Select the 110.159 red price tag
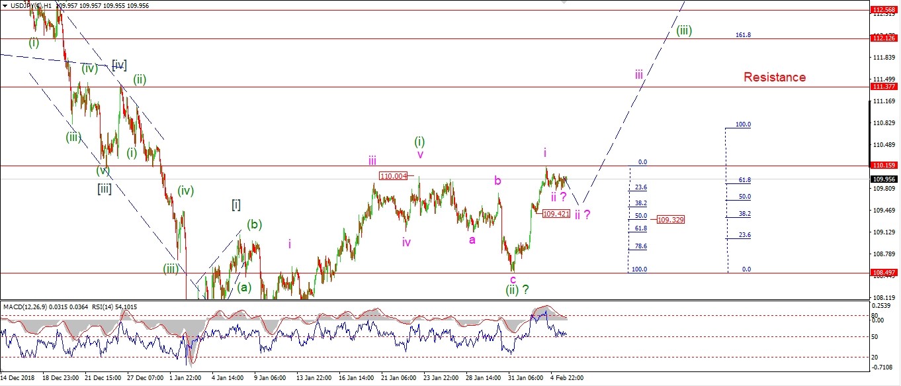 (884, 166)
